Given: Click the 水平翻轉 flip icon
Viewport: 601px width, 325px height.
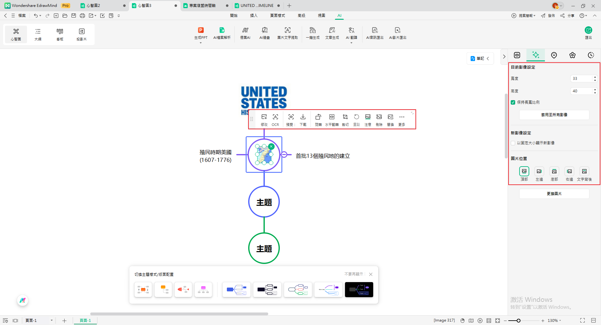Looking at the screenshot, I should click(332, 120).
